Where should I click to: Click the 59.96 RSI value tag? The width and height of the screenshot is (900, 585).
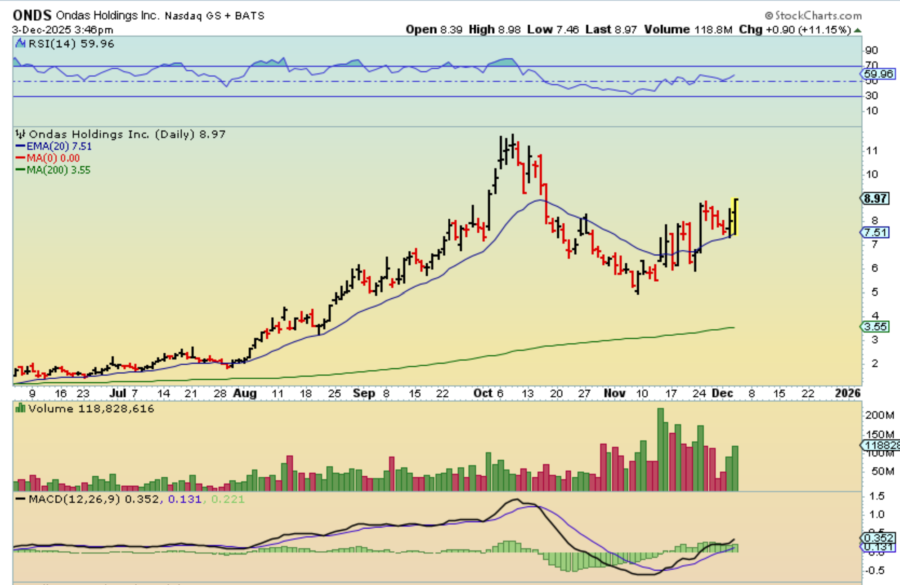pyautogui.click(x=878, y=74)
